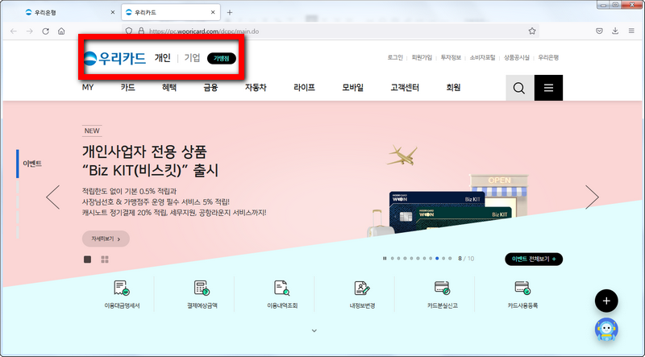Open the 금융 menu

tap(210, 88)
